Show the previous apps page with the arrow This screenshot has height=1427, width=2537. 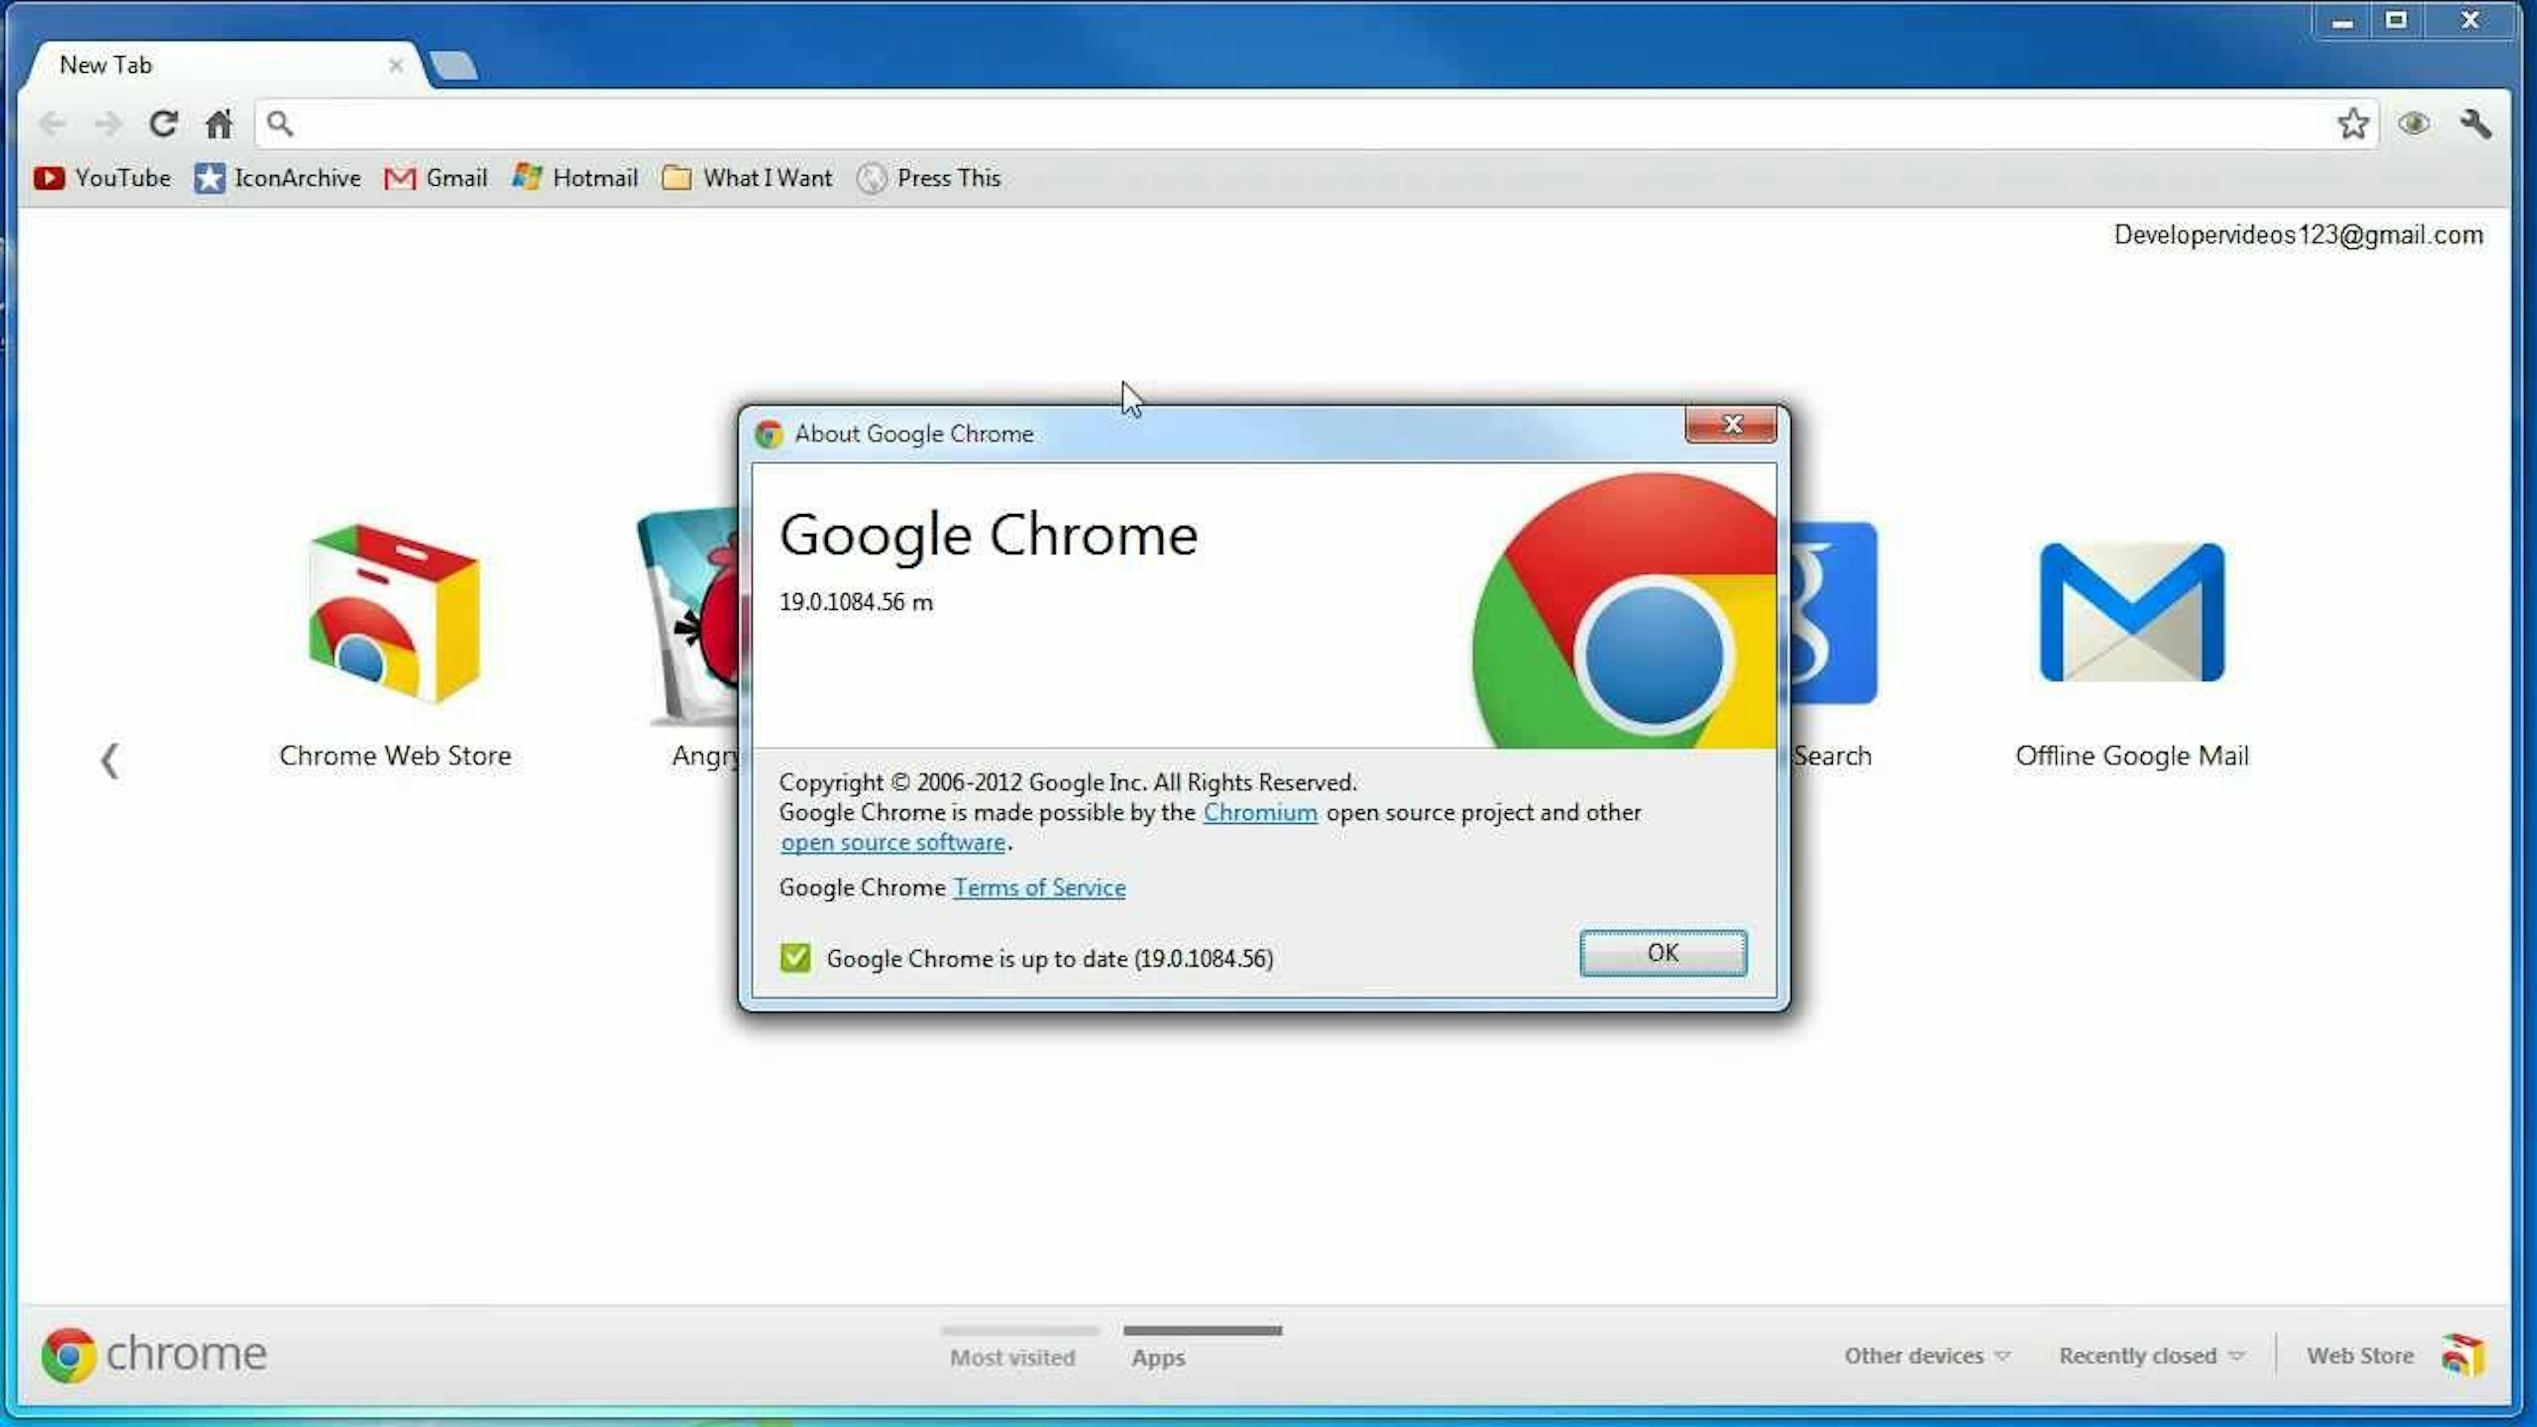(109, 761)
